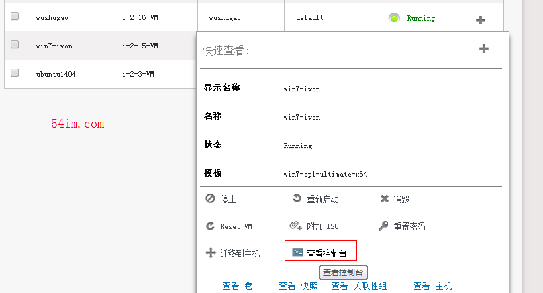Click the 名称 value win7-ivon
Image resolution: width=543 pixels, height=293 pixels.
click(301, 118)
